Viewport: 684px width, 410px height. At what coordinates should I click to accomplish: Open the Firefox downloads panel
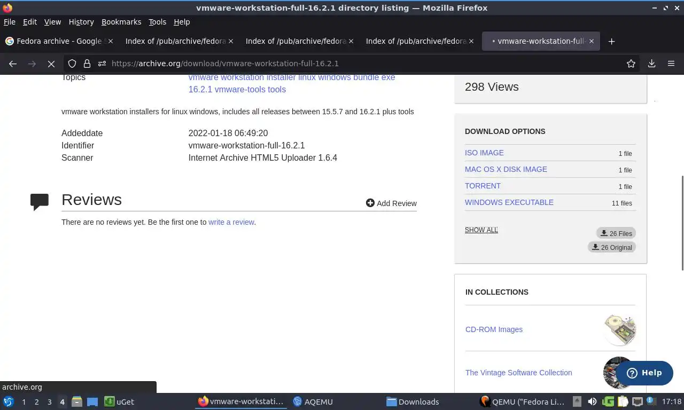click(x=651, y=64)
